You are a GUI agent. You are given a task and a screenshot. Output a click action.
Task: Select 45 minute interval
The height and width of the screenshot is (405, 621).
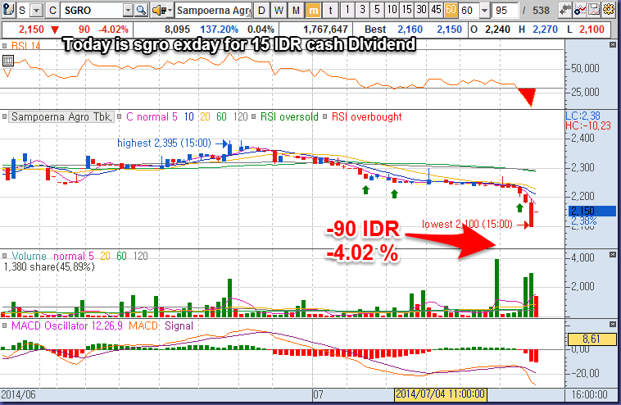(436, 10)
